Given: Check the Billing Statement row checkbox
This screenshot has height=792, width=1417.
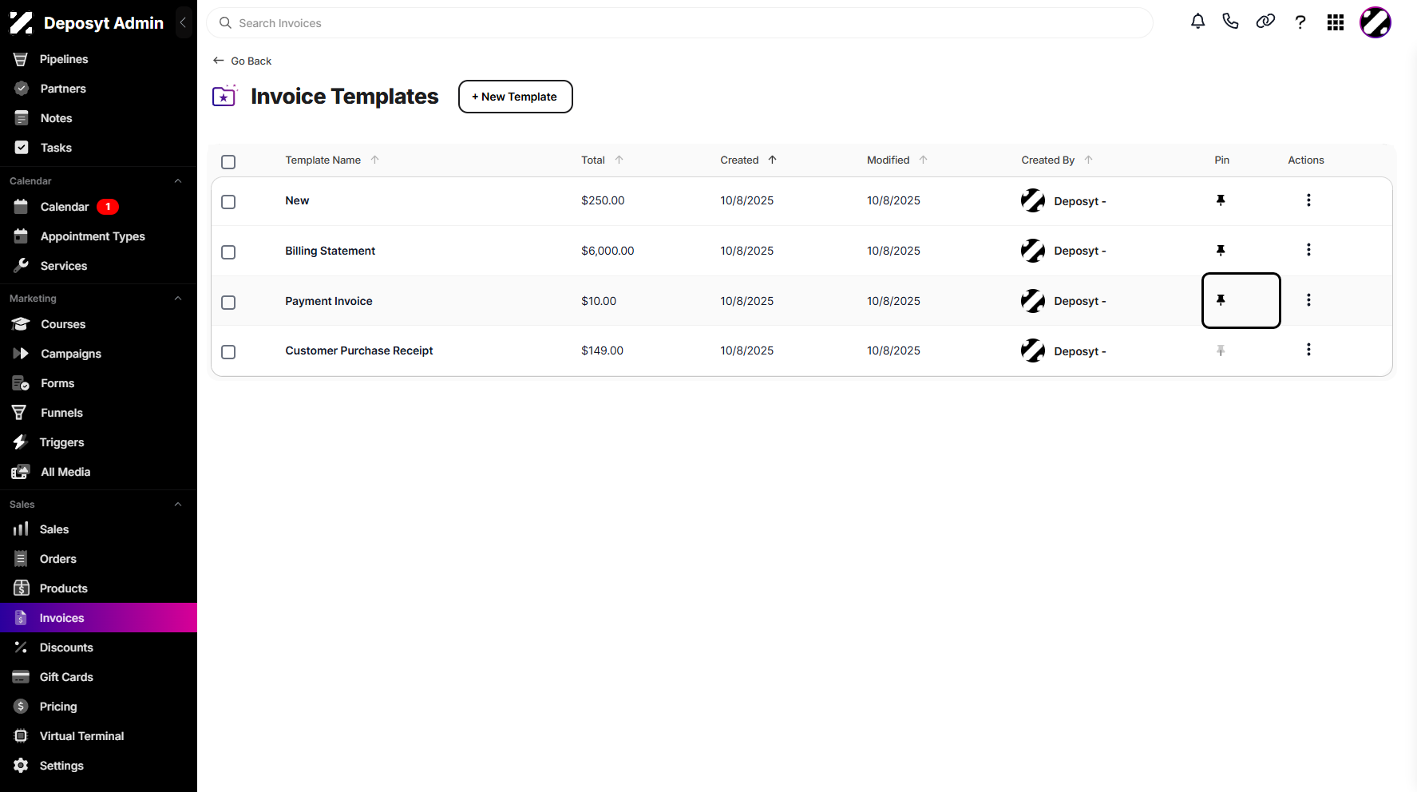Looking at the screenshot, I should [228, 252].
